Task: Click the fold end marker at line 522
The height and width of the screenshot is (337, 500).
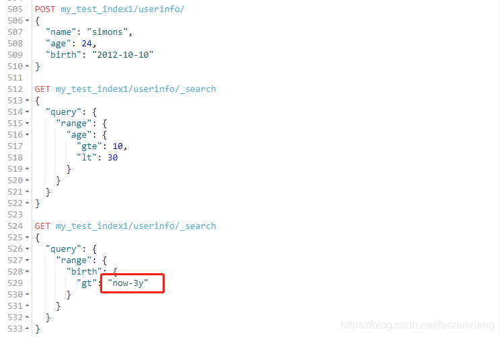Action: pos(27,203)
